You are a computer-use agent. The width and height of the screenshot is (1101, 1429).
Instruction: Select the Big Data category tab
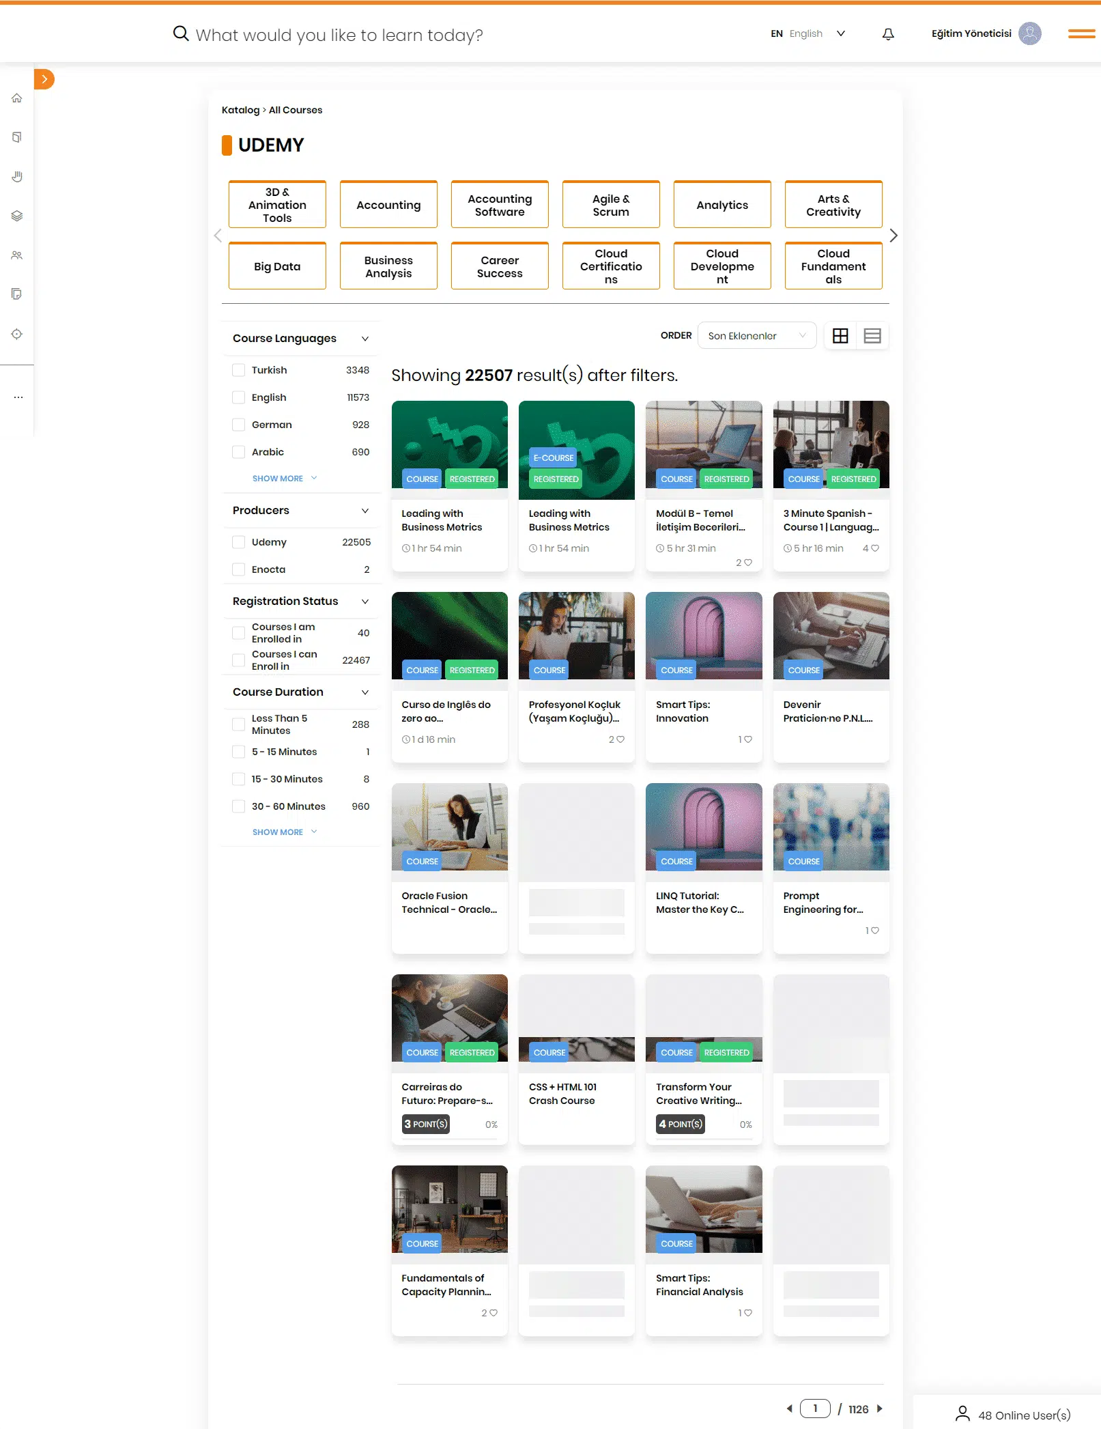277,266
